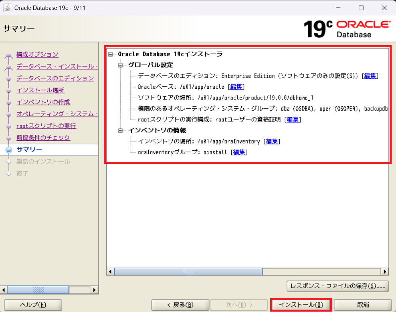Click right arrow of summary horizontal scrollbar
The width and height of the screenshot is (396, 312).
coord(384,272)
